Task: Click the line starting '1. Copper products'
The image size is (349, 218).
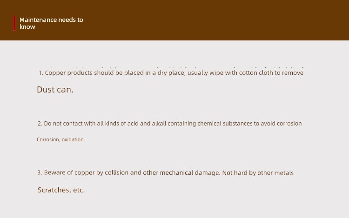Action: point(171,73)
